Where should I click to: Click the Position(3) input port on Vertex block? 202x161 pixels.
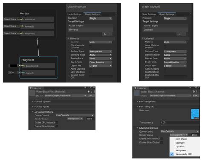click(23, 19)
